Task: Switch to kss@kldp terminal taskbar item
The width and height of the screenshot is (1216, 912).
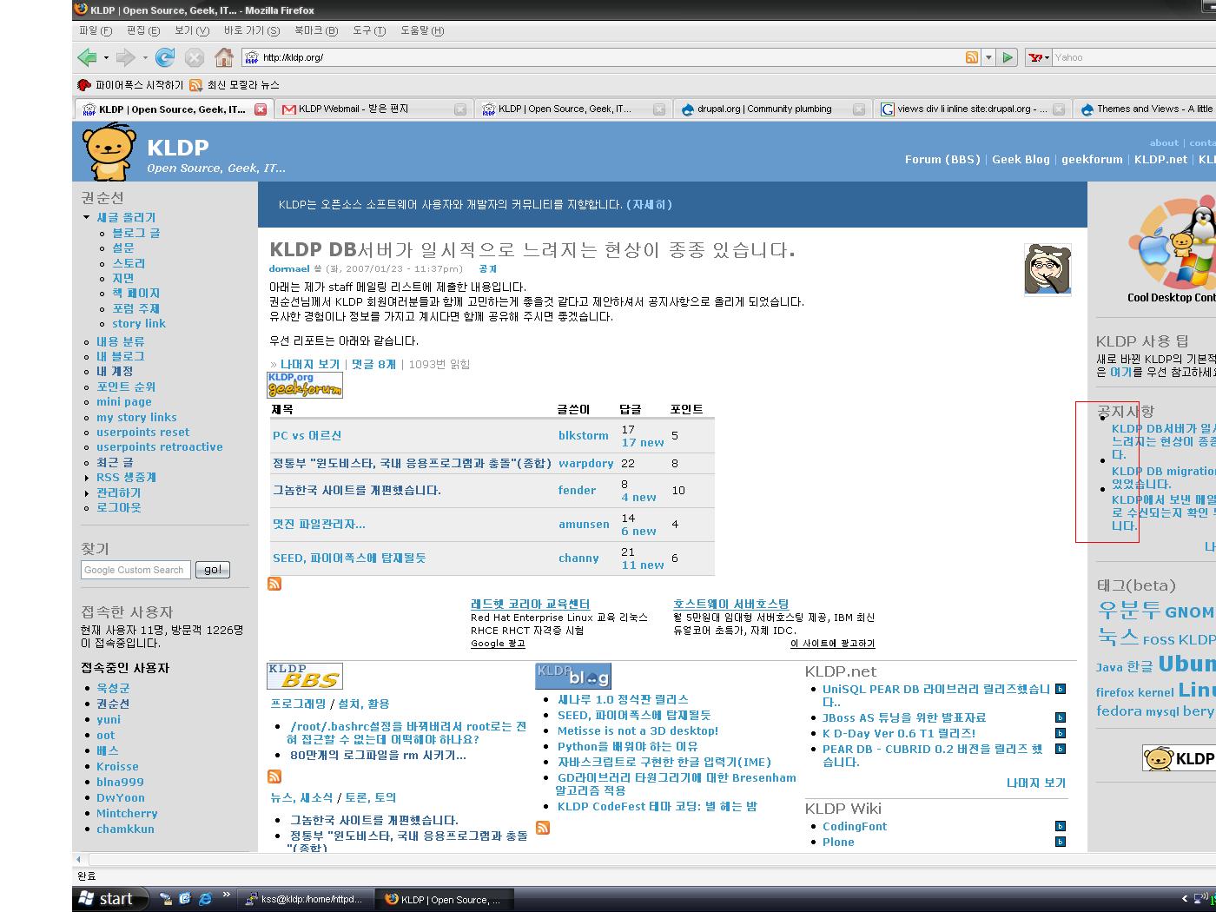Action: point(307,899)
